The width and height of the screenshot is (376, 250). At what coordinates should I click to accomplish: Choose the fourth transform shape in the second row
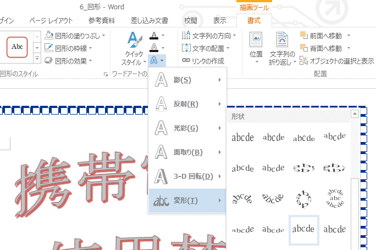(x=335, y=168)
